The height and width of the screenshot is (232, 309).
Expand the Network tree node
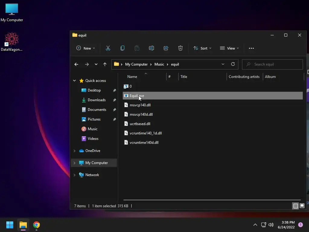75,175
